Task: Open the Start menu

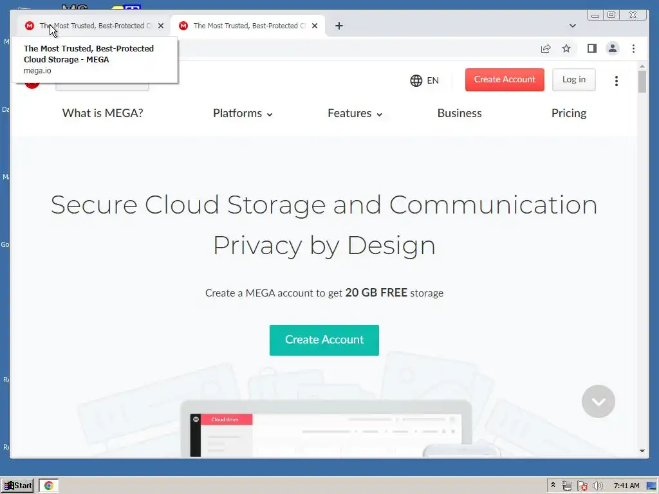Action: pyautogui.click(x=17, y=486)
